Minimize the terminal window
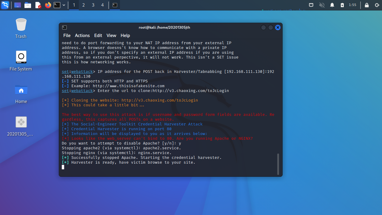This screenshot has width=382, height=215. tap(264, 27)
